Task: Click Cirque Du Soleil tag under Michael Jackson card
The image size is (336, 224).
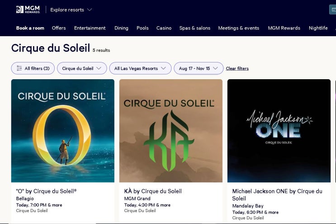Action: pyautogui.click(x=248, y=218)
